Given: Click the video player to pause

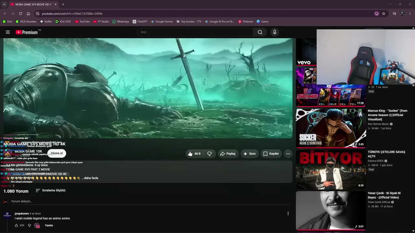Looking at the screenshot, I should (148, 88).
